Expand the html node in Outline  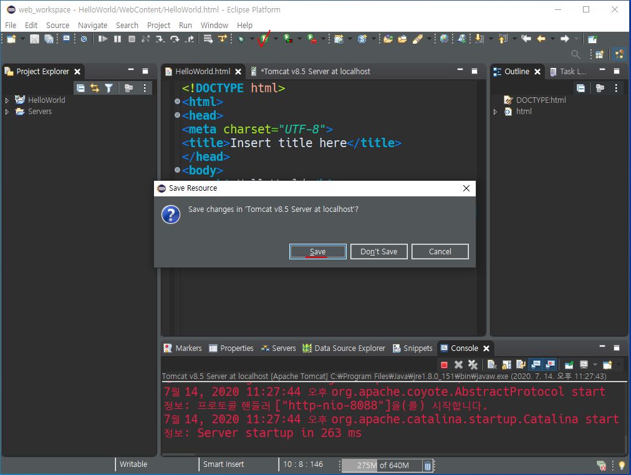click(495, 112)
